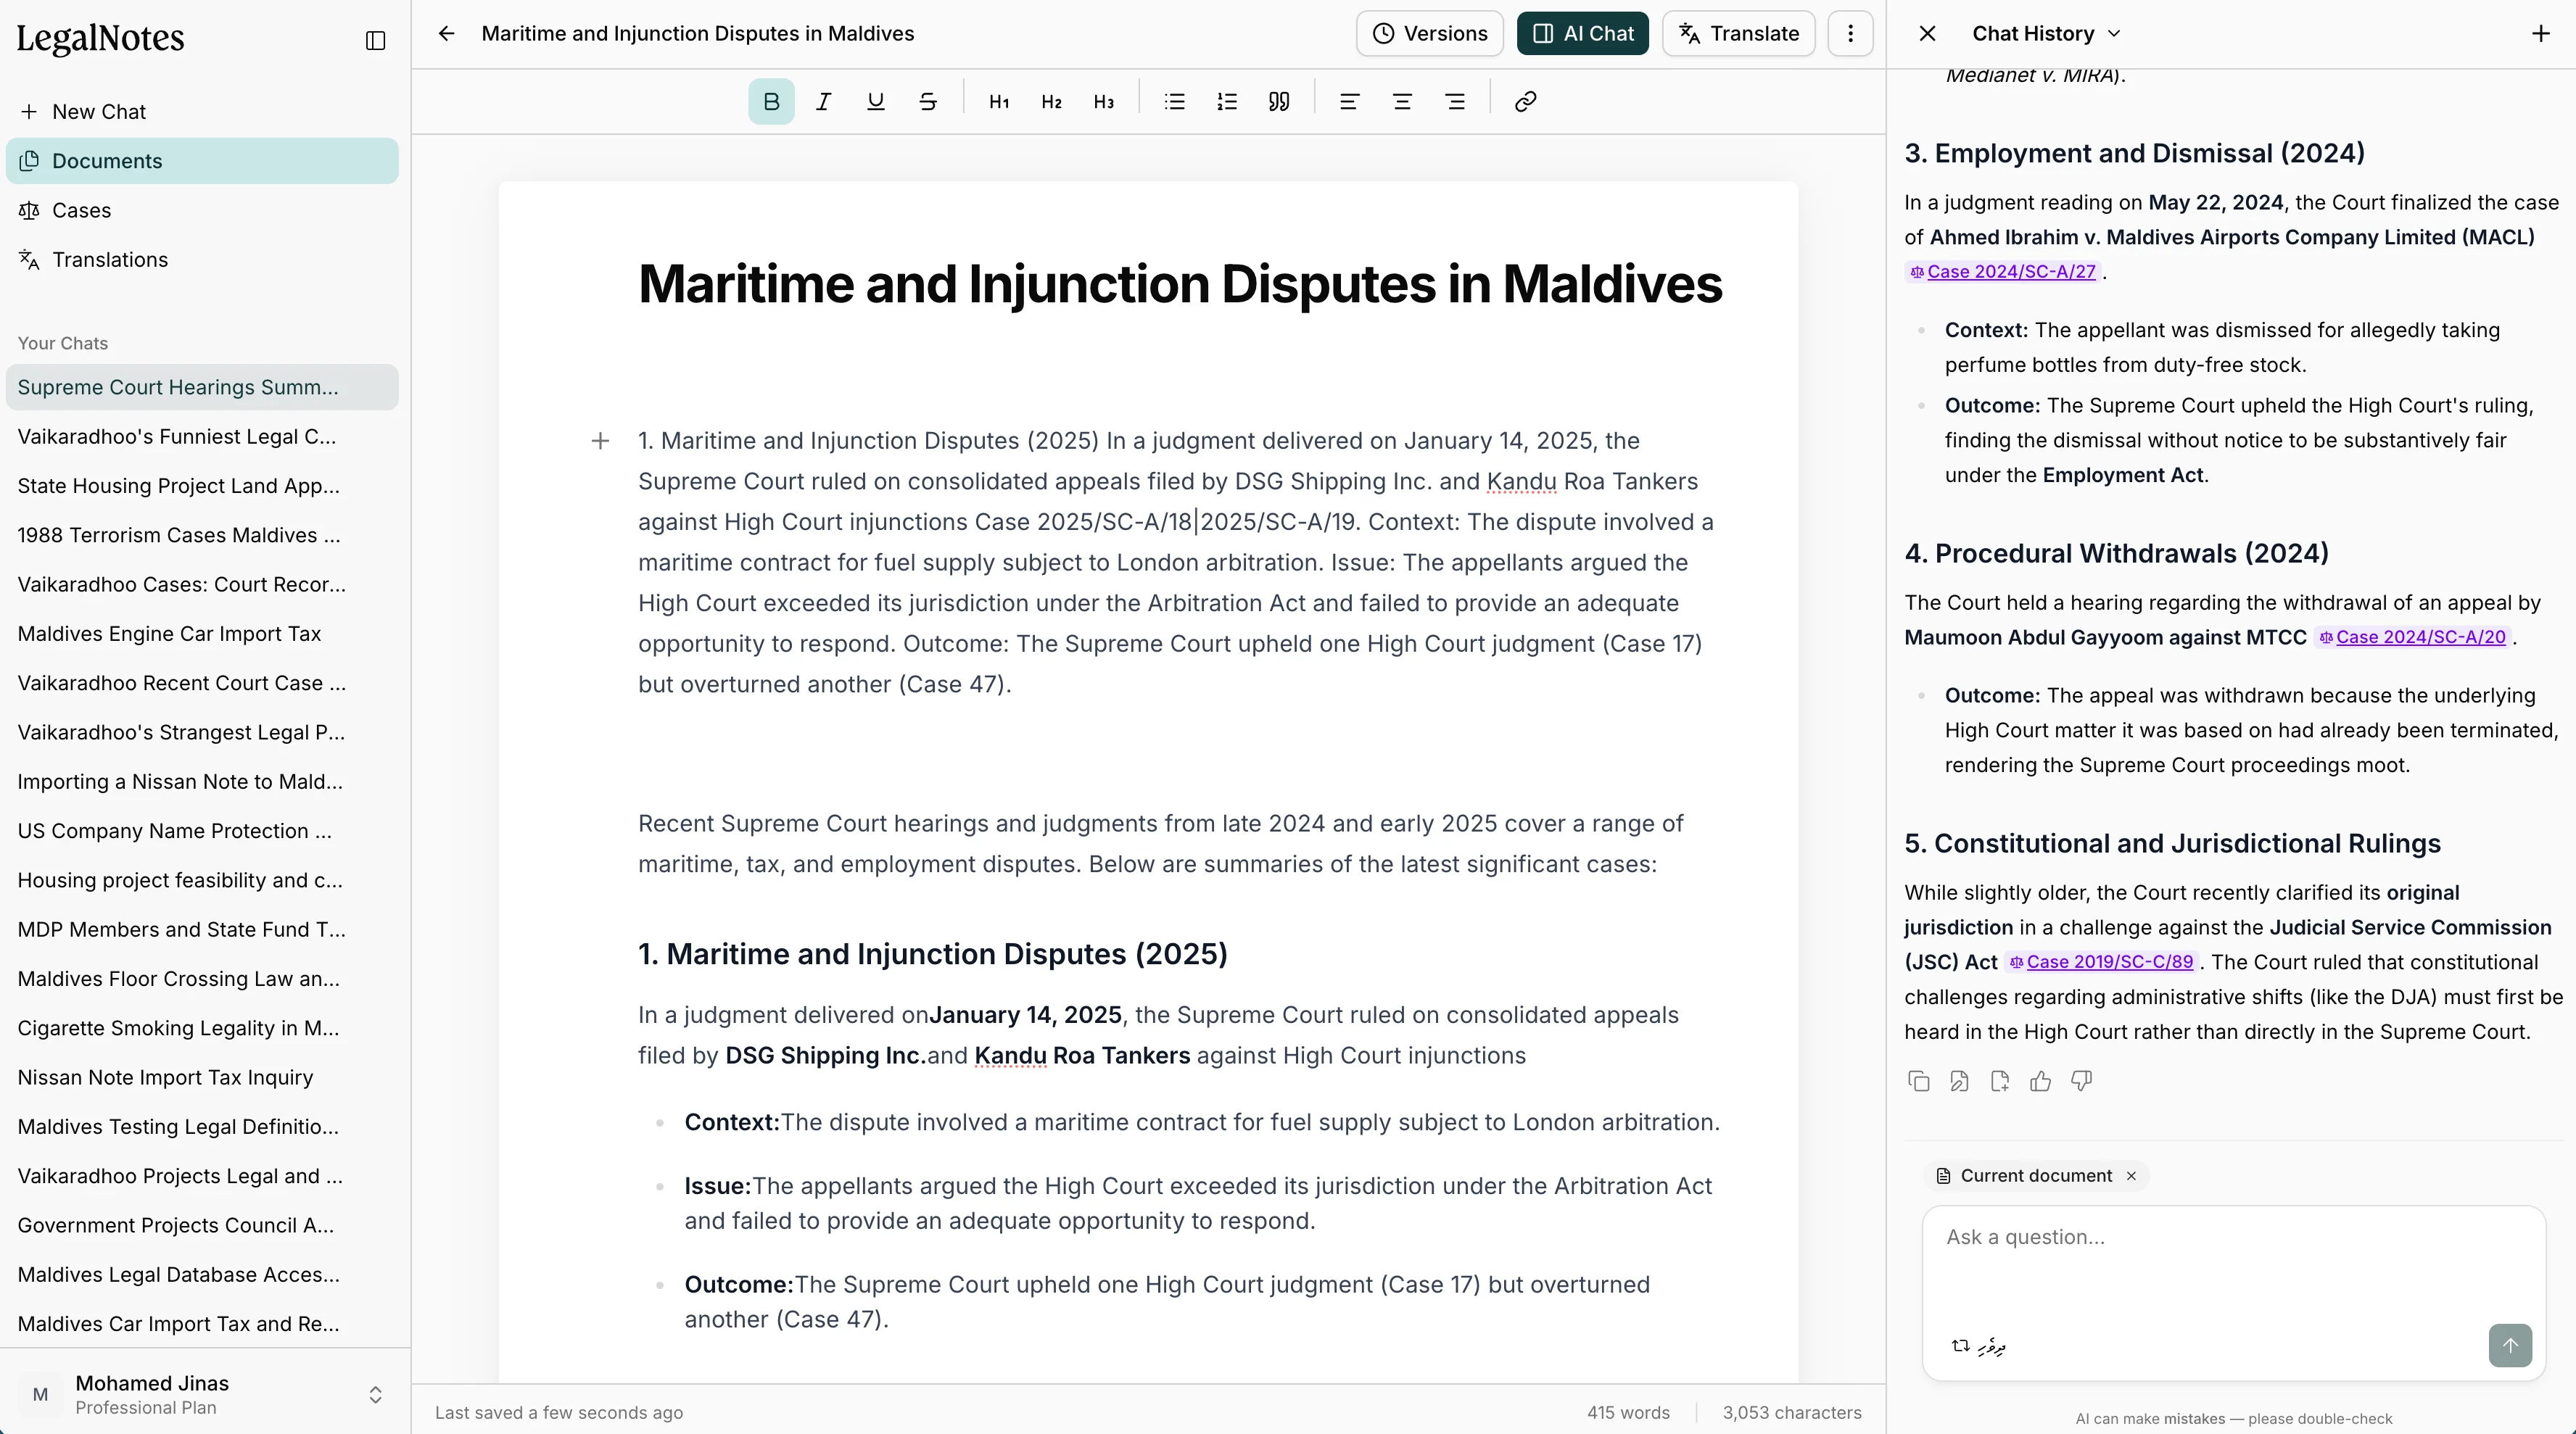
Task: Open Nissan Note Import Tax Inquiry chat
Action: point(202,1077)
